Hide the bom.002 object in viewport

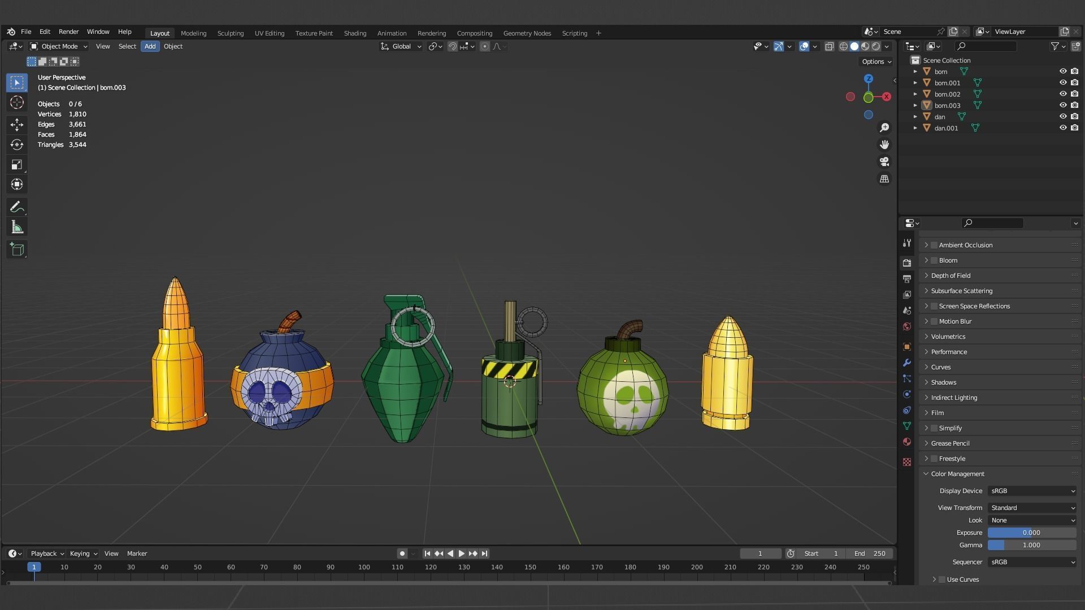click(1064, 94)
